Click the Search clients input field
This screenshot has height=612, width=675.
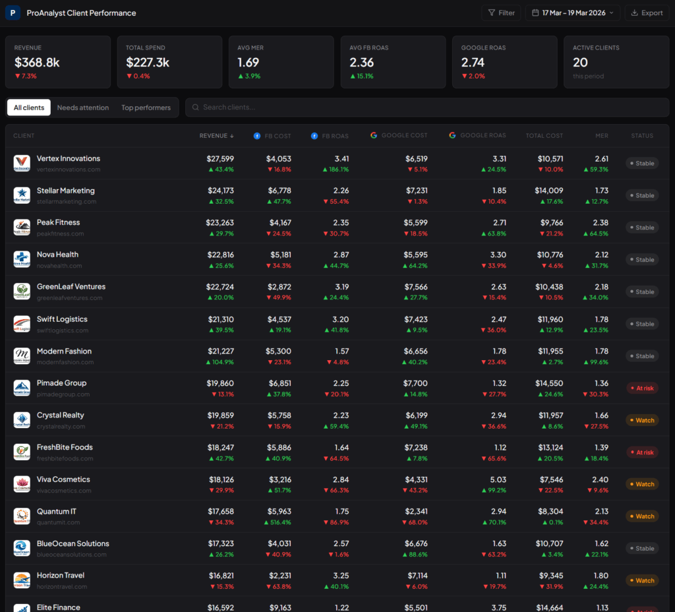pyautogui.click(x=427, y=107)
